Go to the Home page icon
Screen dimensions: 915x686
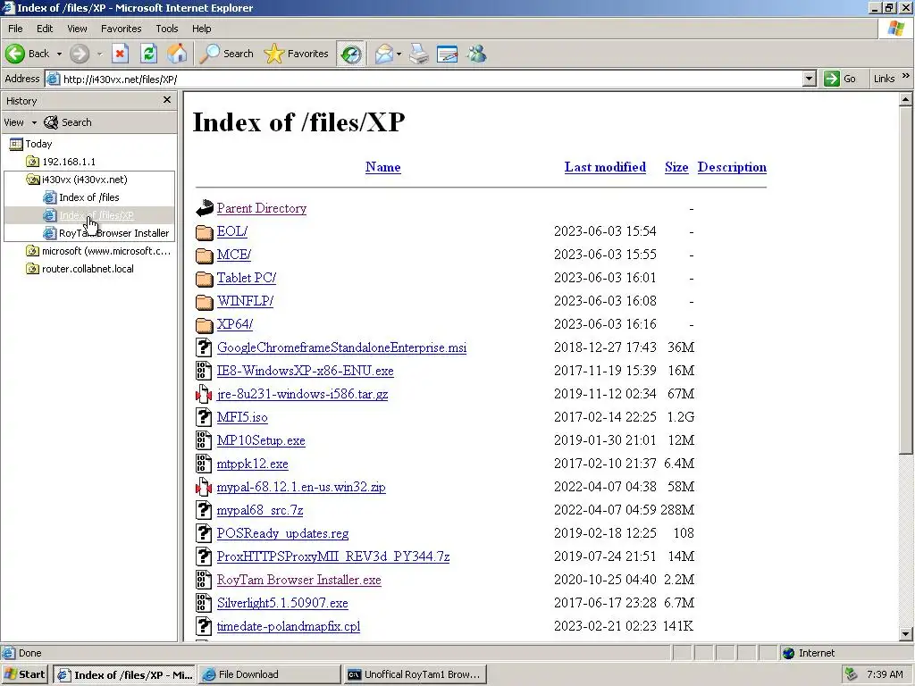177,54
